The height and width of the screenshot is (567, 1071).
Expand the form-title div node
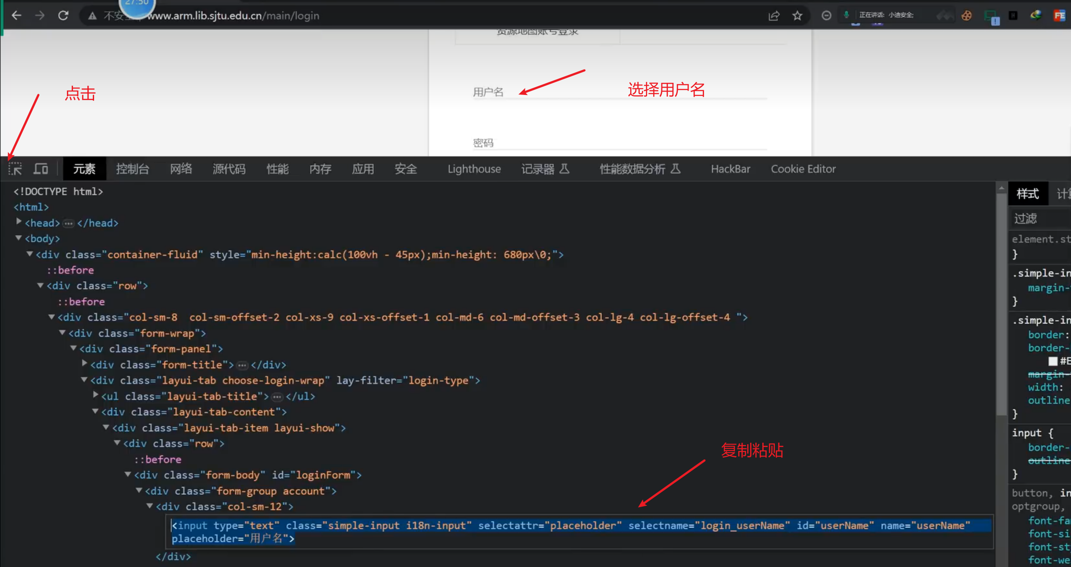[x=85, y=363]
